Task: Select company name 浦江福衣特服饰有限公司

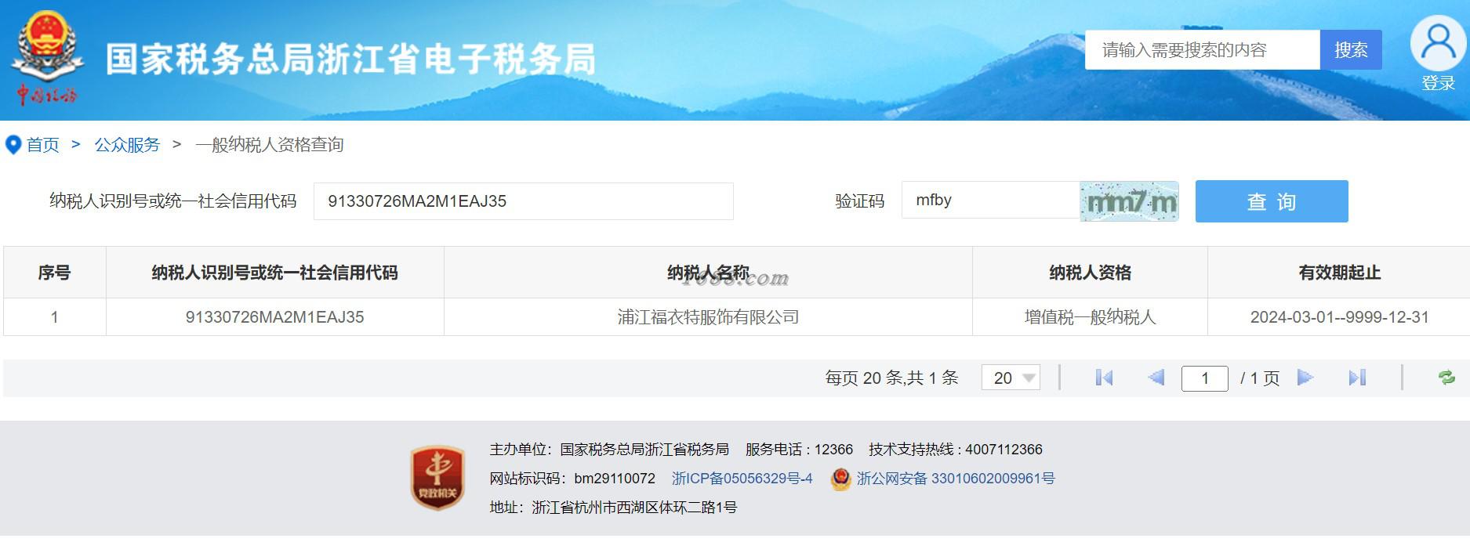Action: pyautogui.click(x=708, y=317)
